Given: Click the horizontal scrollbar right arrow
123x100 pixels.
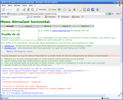Looking at the screenshot, I should click(x=119, y=95).
